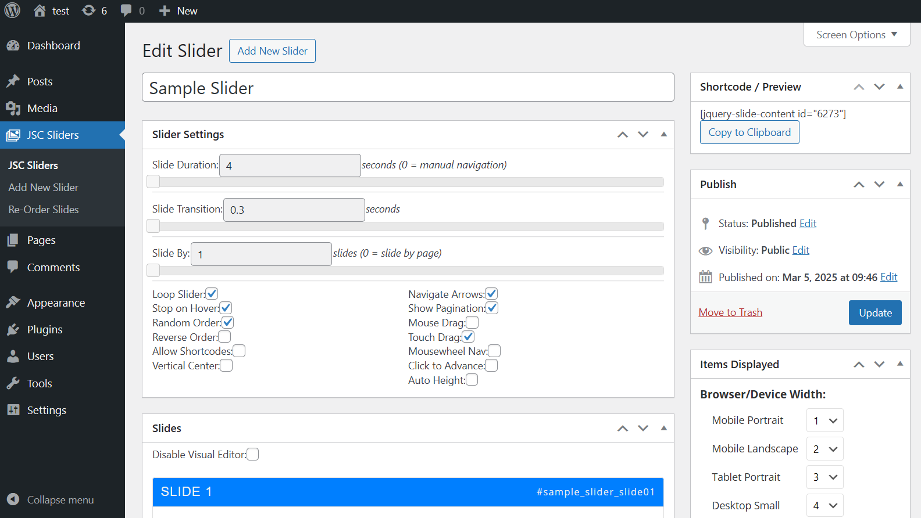Click the Settings sliders icon
Viewport: 921px width, 518px height.
13,410
